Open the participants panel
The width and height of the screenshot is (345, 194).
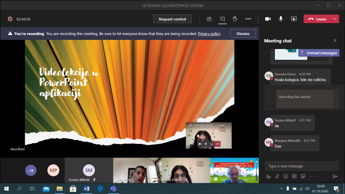coord(209,19)
